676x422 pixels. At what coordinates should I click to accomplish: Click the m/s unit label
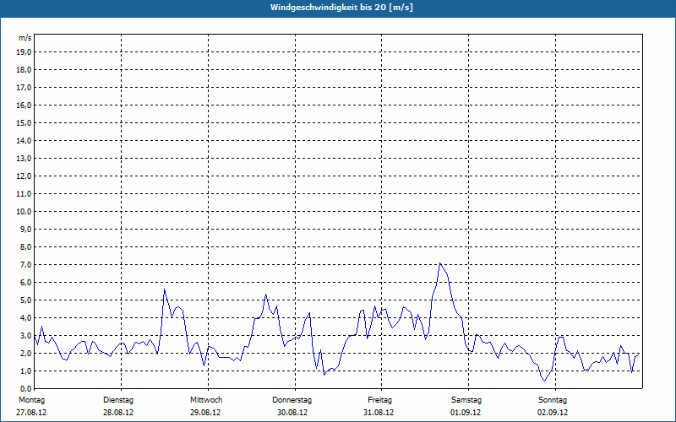(25, 38)
